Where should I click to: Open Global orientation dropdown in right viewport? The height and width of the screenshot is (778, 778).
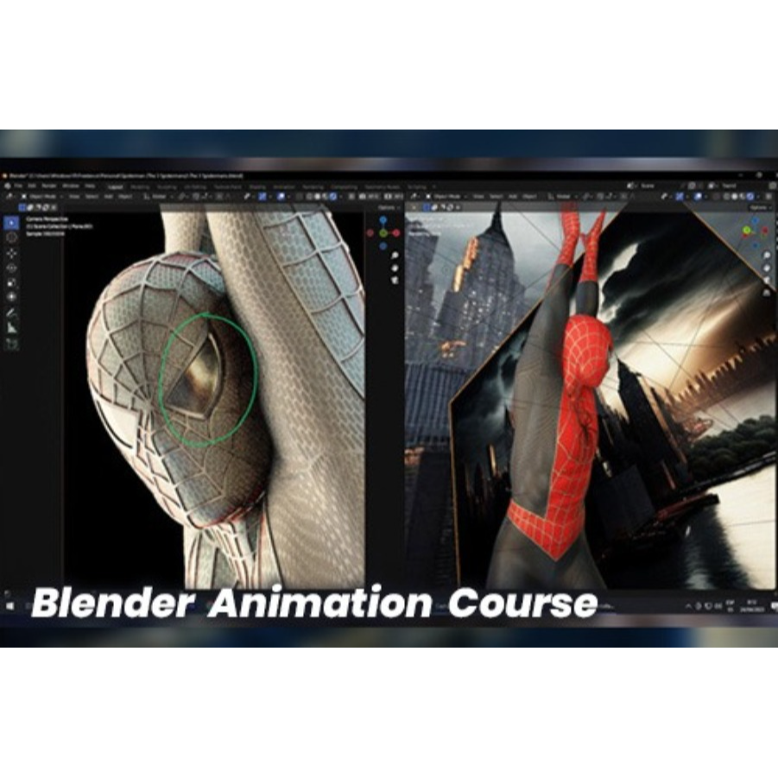pos(562,197)
